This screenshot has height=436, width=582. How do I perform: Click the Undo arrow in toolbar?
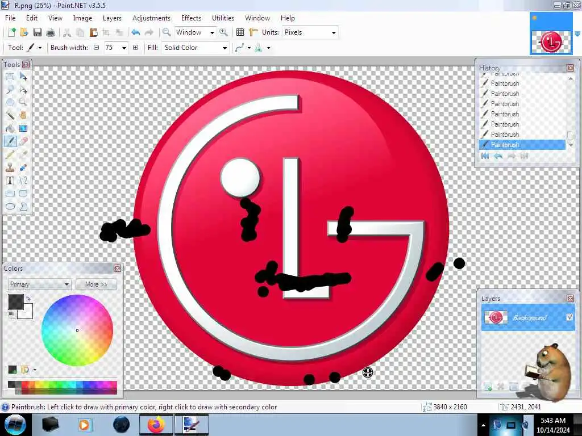tap(135, 32)
